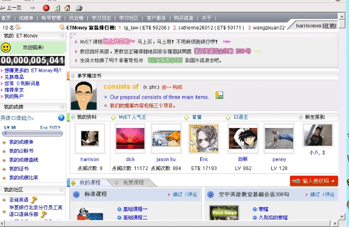Go back with the 上一页 arrow button
349x227 pixels.
[x=11, y=8]
